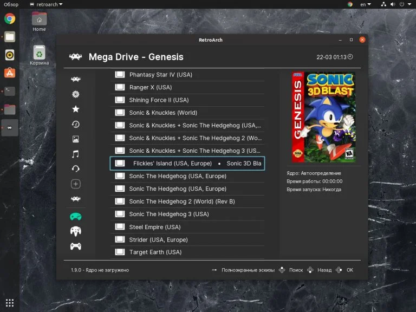
Task: Click the Поиск search button
Action: coord(296,270)
